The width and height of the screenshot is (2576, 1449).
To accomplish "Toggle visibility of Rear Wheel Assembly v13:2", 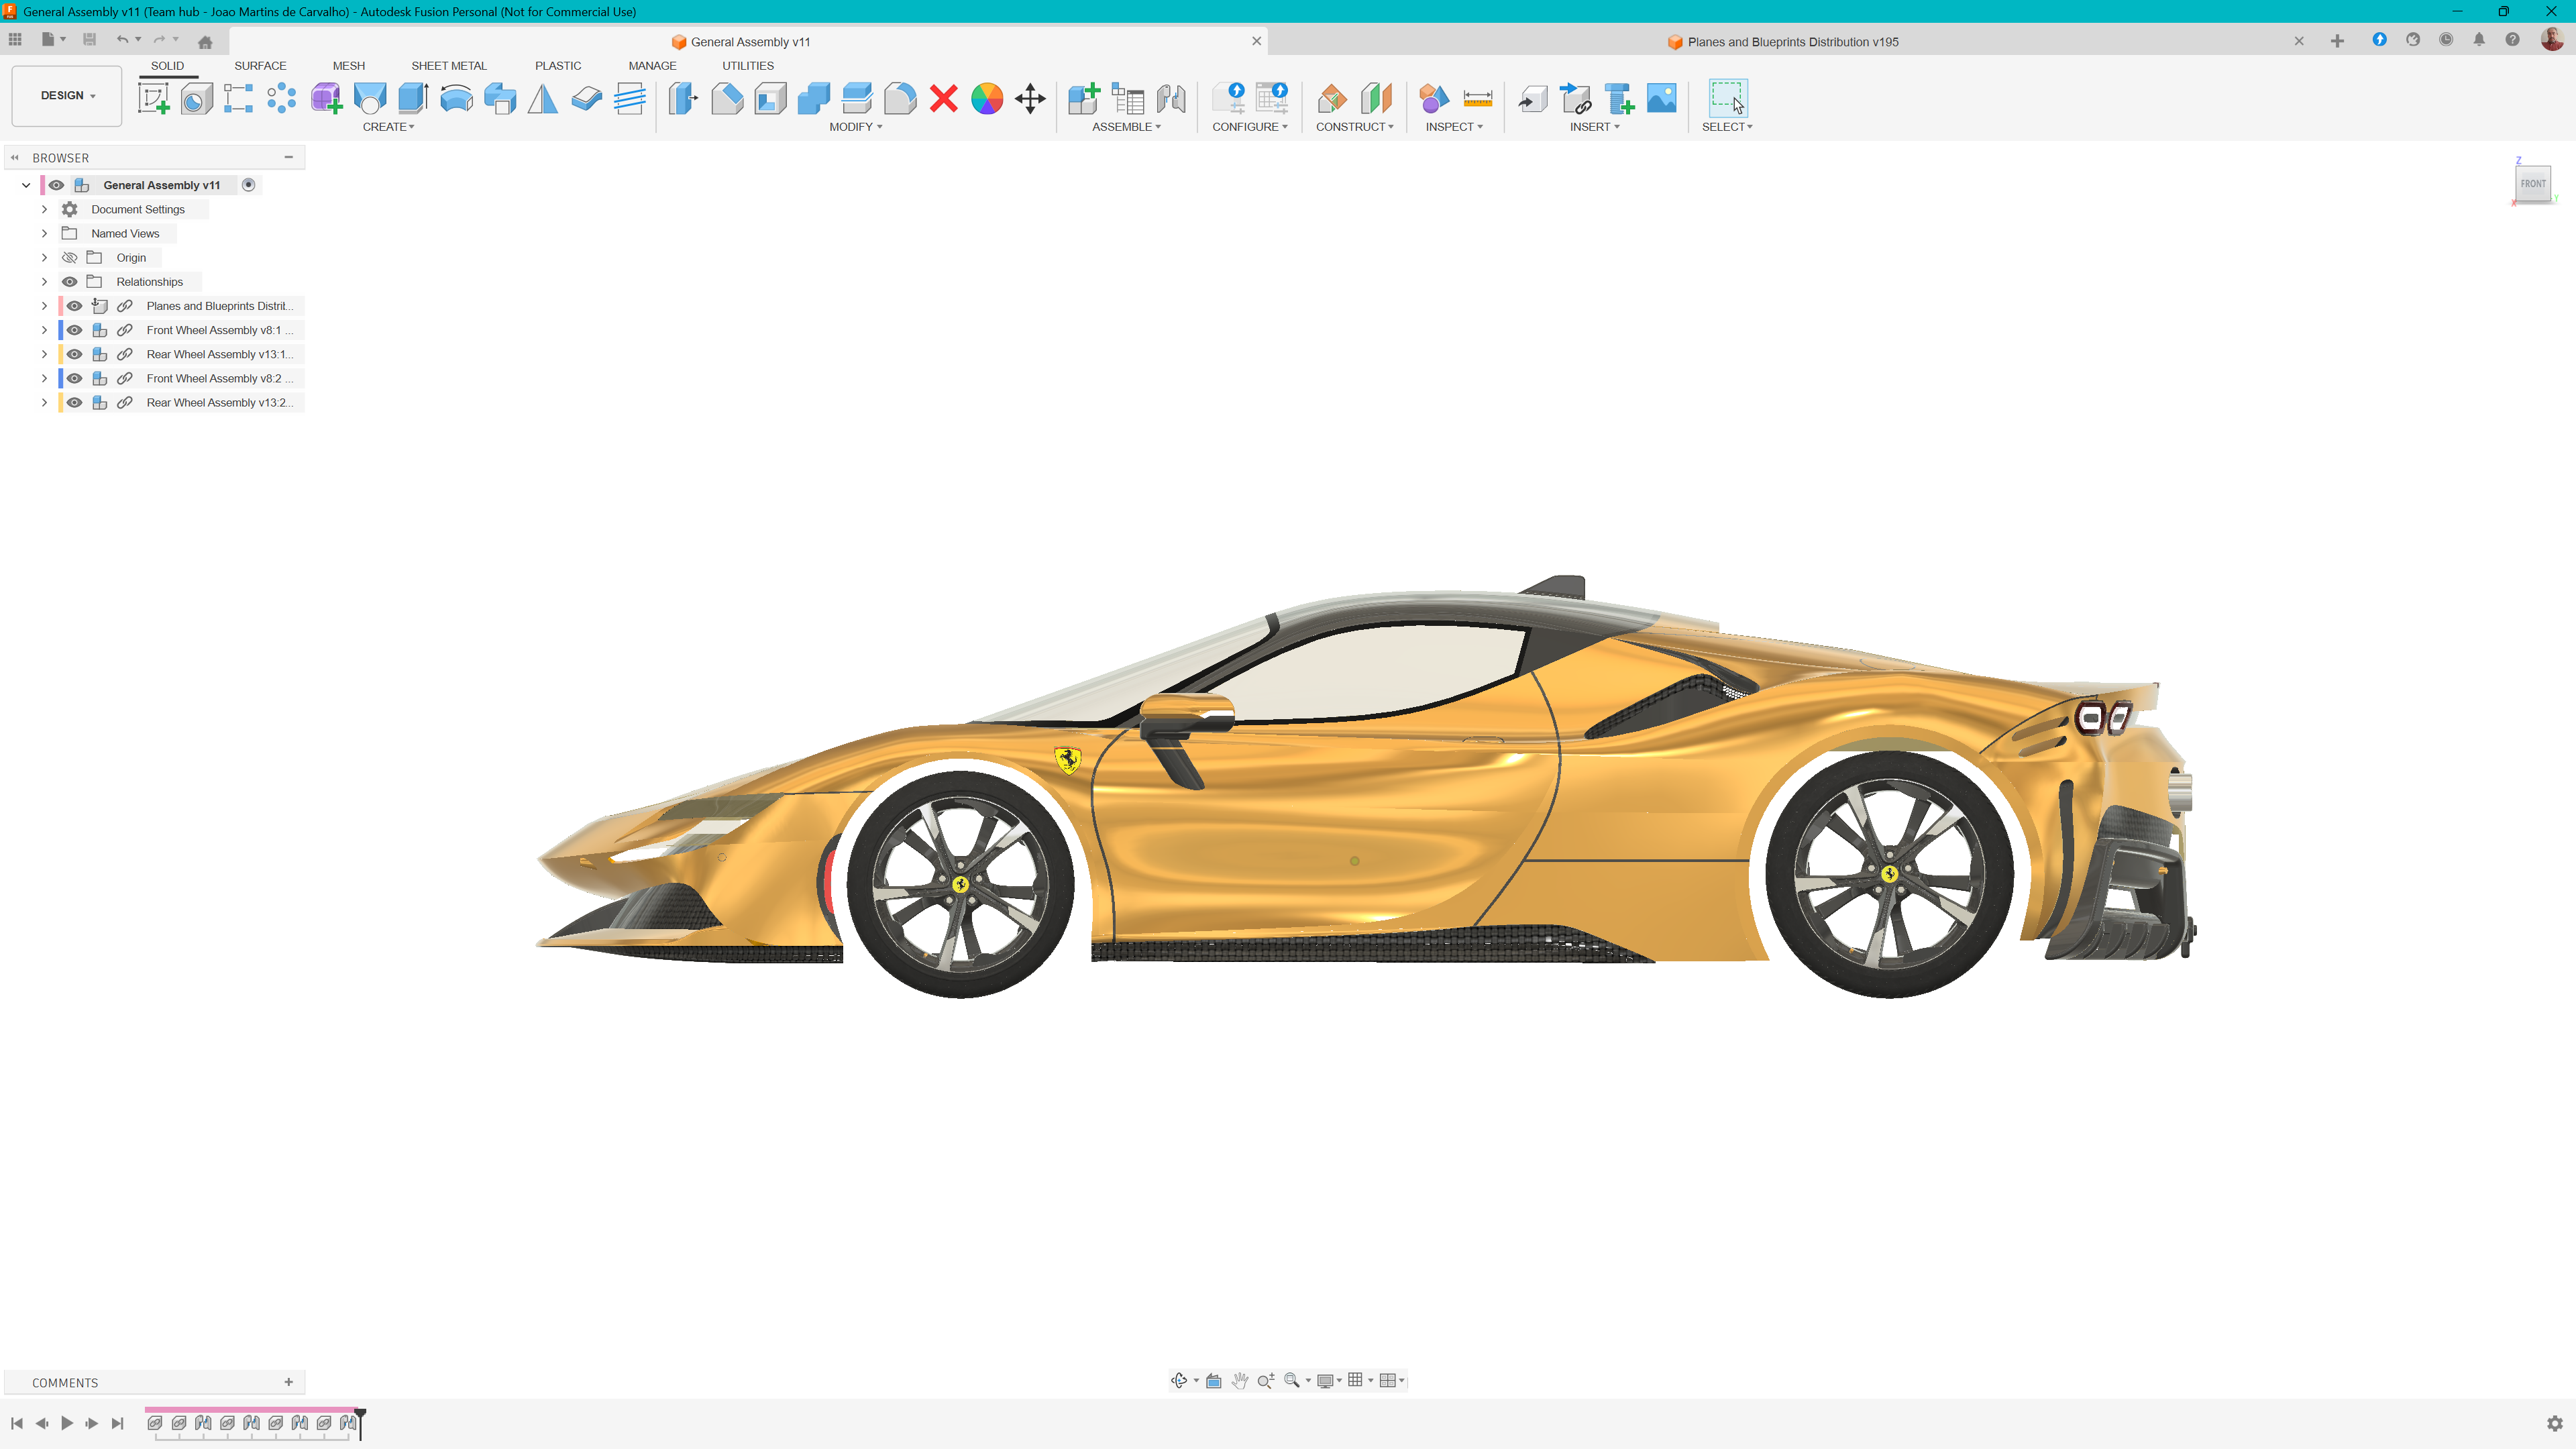I will pyautogui.click(x=75, y=403).
